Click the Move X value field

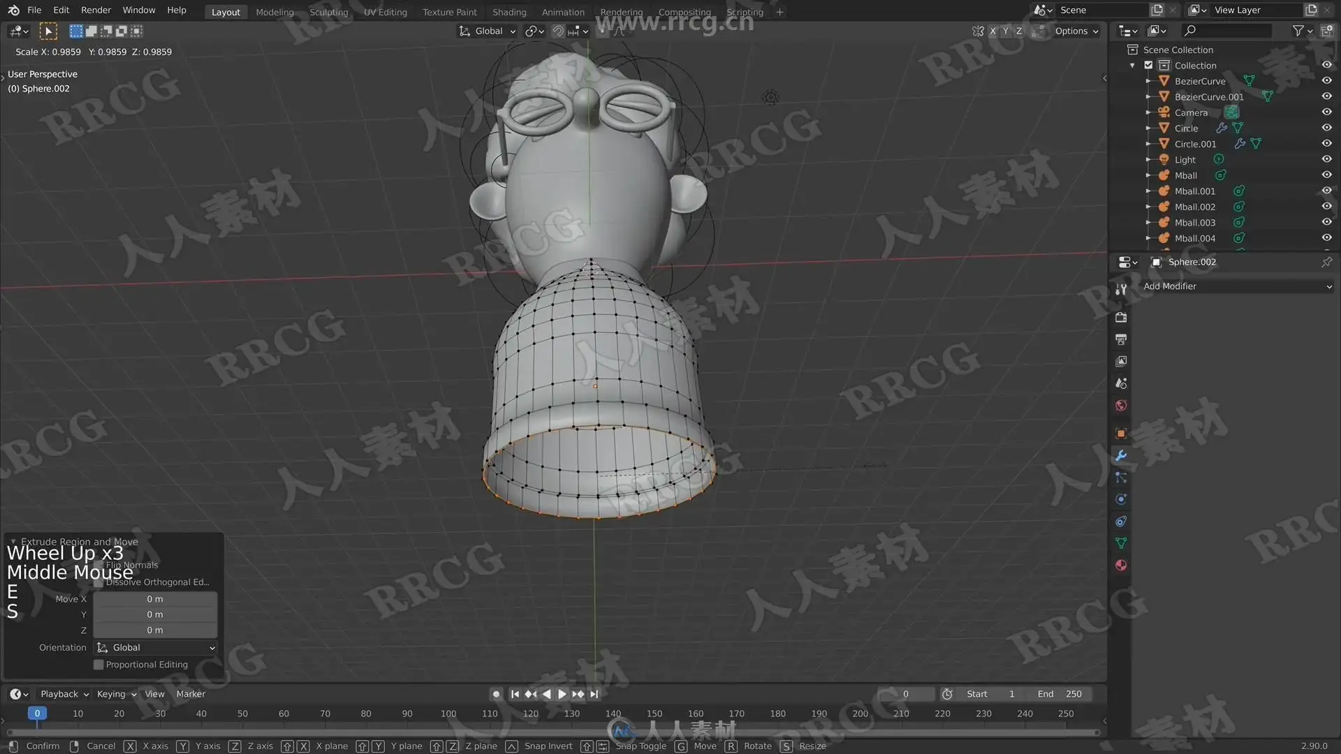(155, 599)
